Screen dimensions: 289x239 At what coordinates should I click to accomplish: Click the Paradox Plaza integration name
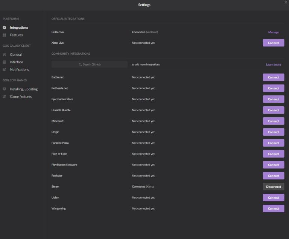(x=60, y=143)
